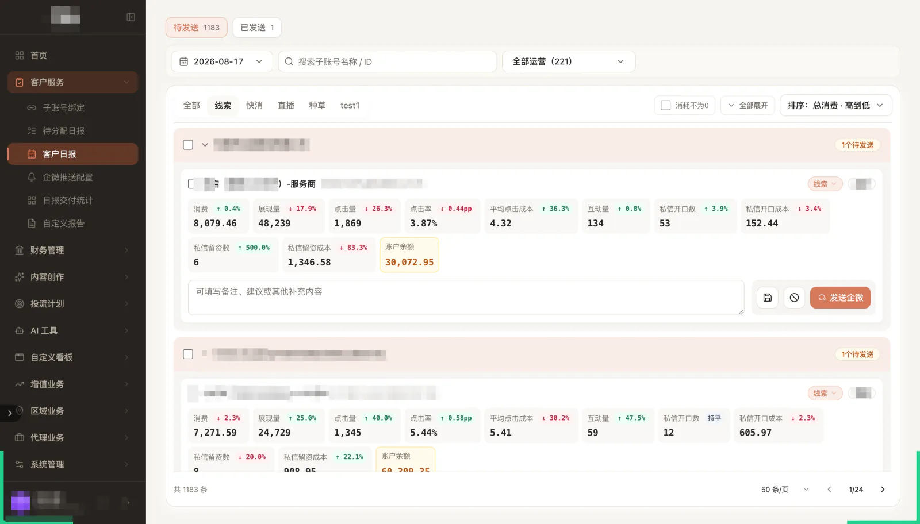The width and height of the screenshot is (920, 524).
Task: Open the 50 条/页 page size dropdown
Action: [784, 490]
